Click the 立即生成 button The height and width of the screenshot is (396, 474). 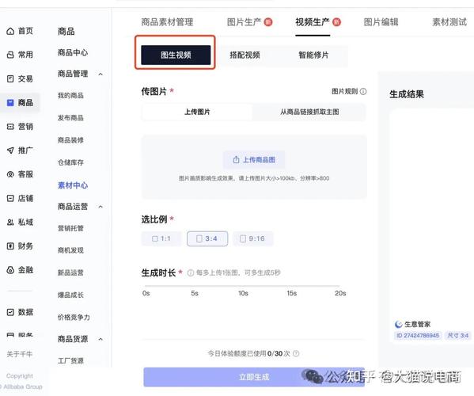[x=254, y=377]
